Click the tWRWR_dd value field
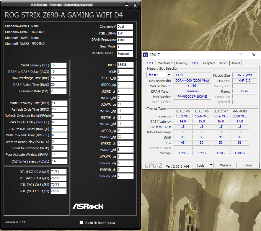The height and width of the screenshot is (231, 261). [125, 176]
